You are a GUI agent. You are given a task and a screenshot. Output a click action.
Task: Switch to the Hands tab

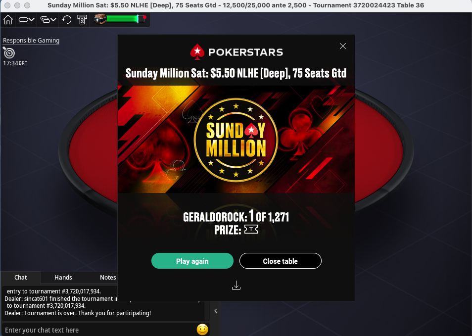coord(63,277)
